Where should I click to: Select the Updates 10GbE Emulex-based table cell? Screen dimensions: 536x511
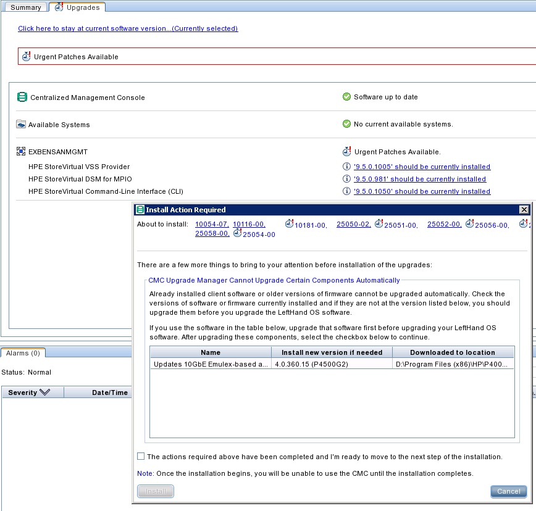pos(211,364)
